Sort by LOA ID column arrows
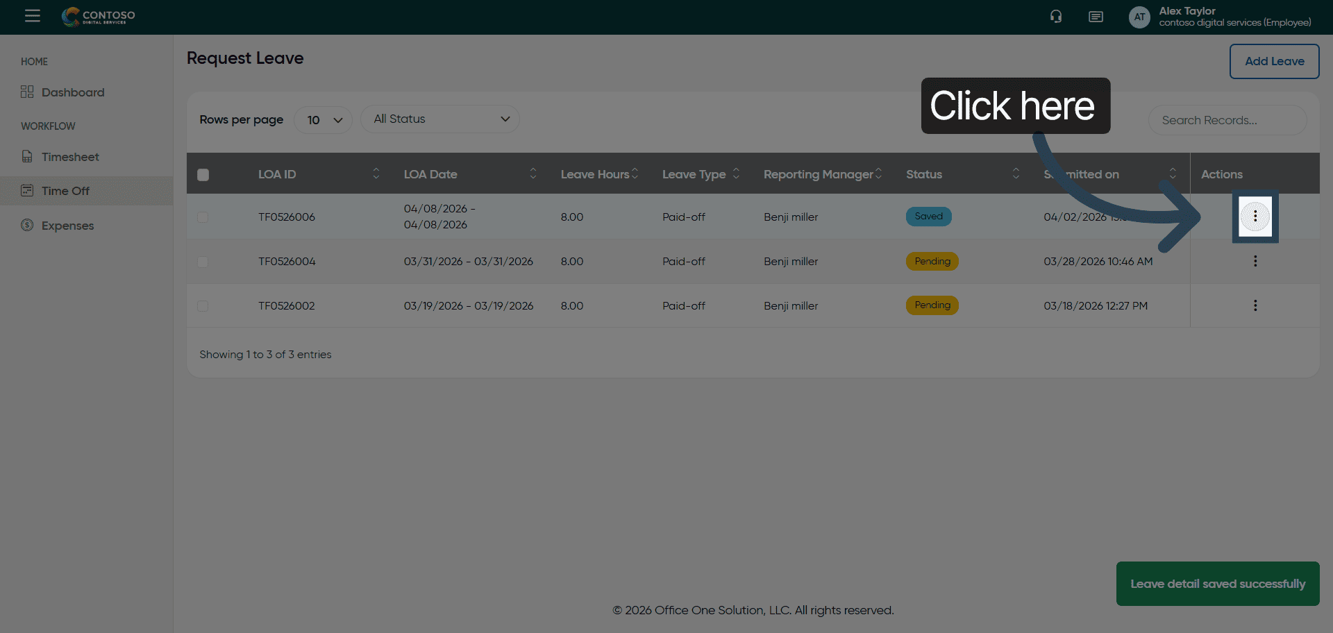The width and height of the screenshot is (1333, 633). pos(376,174)
